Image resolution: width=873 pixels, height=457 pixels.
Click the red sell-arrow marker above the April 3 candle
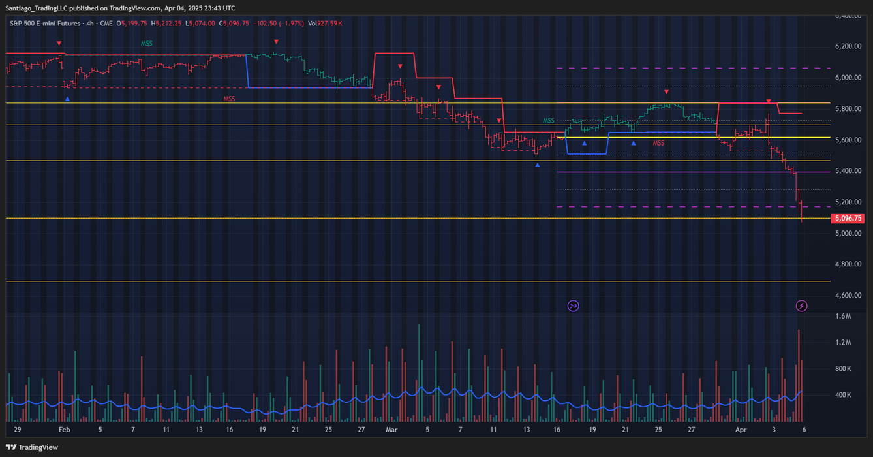point(768,101)
